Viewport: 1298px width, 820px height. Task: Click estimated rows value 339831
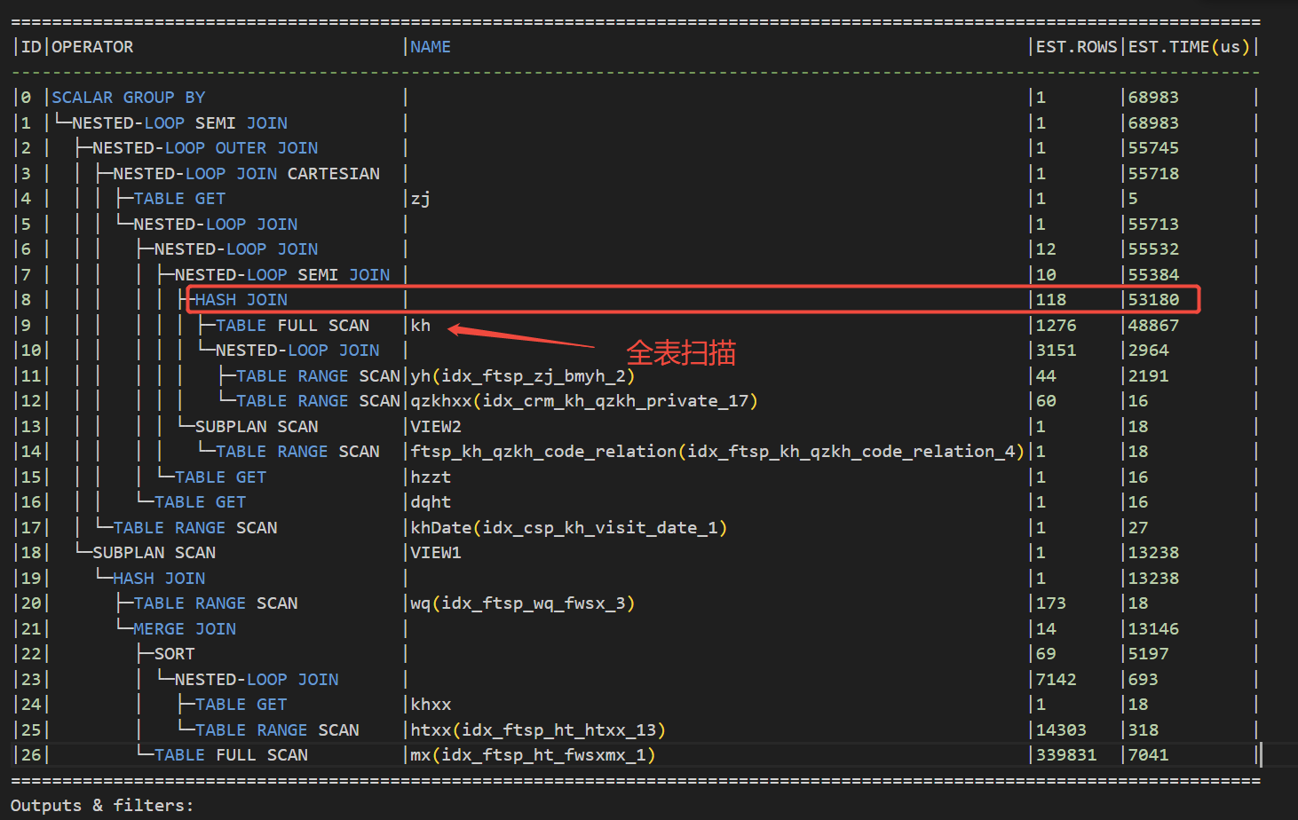1066,755
